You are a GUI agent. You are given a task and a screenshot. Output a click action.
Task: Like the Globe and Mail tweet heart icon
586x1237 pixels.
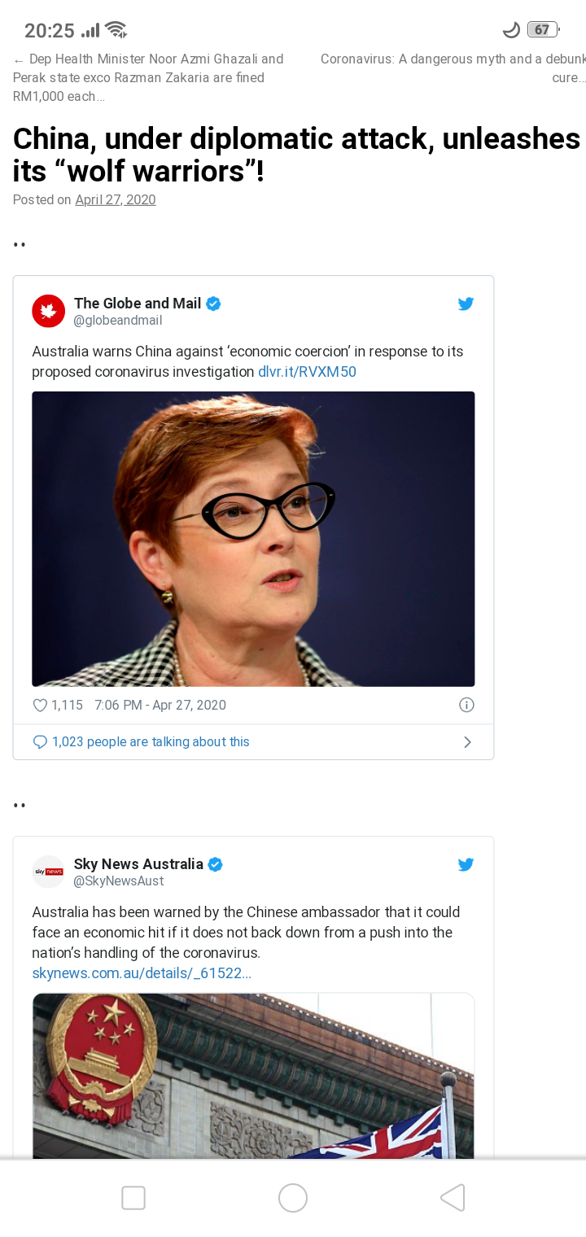tap(40, 706)
